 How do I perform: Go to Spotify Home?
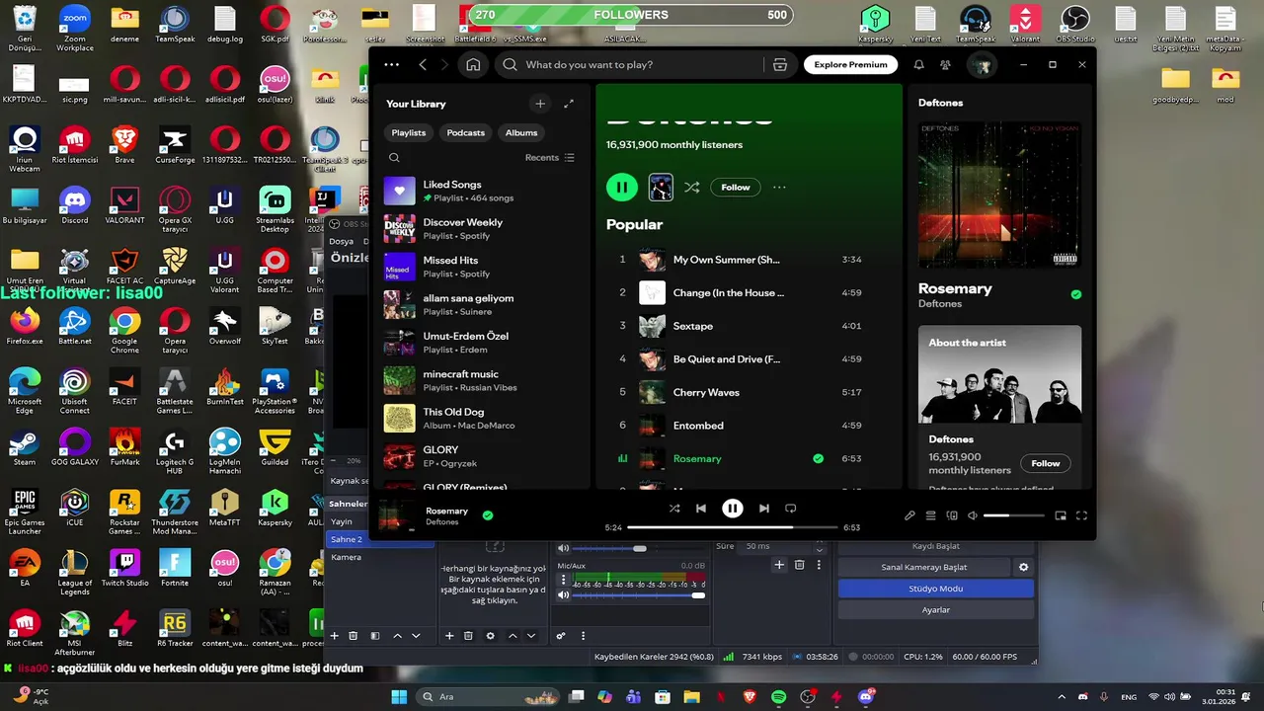tap(473, 64)
